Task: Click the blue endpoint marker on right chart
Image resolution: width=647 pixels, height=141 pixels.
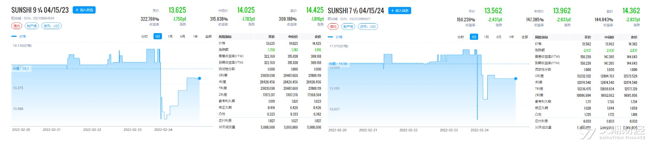Action: tap(516, 79)
